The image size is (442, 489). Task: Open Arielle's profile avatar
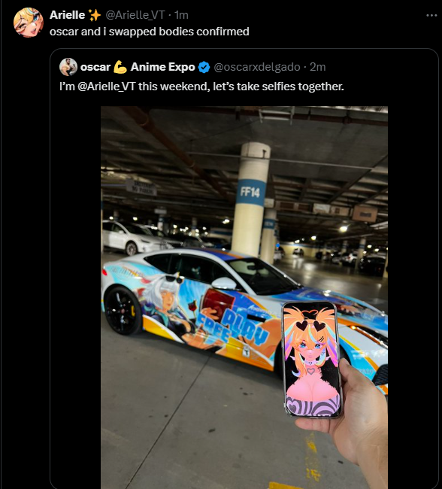point(29,23)
